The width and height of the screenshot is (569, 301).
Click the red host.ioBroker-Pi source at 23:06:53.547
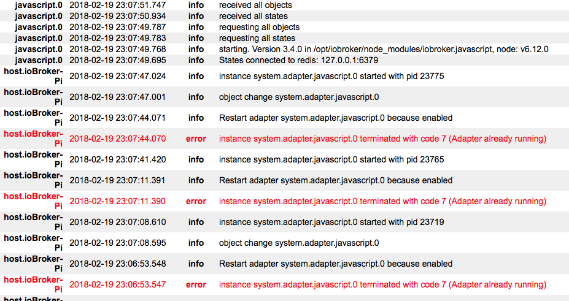pos(33,284)
